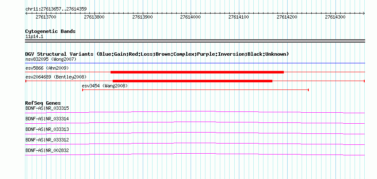Click ruler position 27613700

(46, 17)
